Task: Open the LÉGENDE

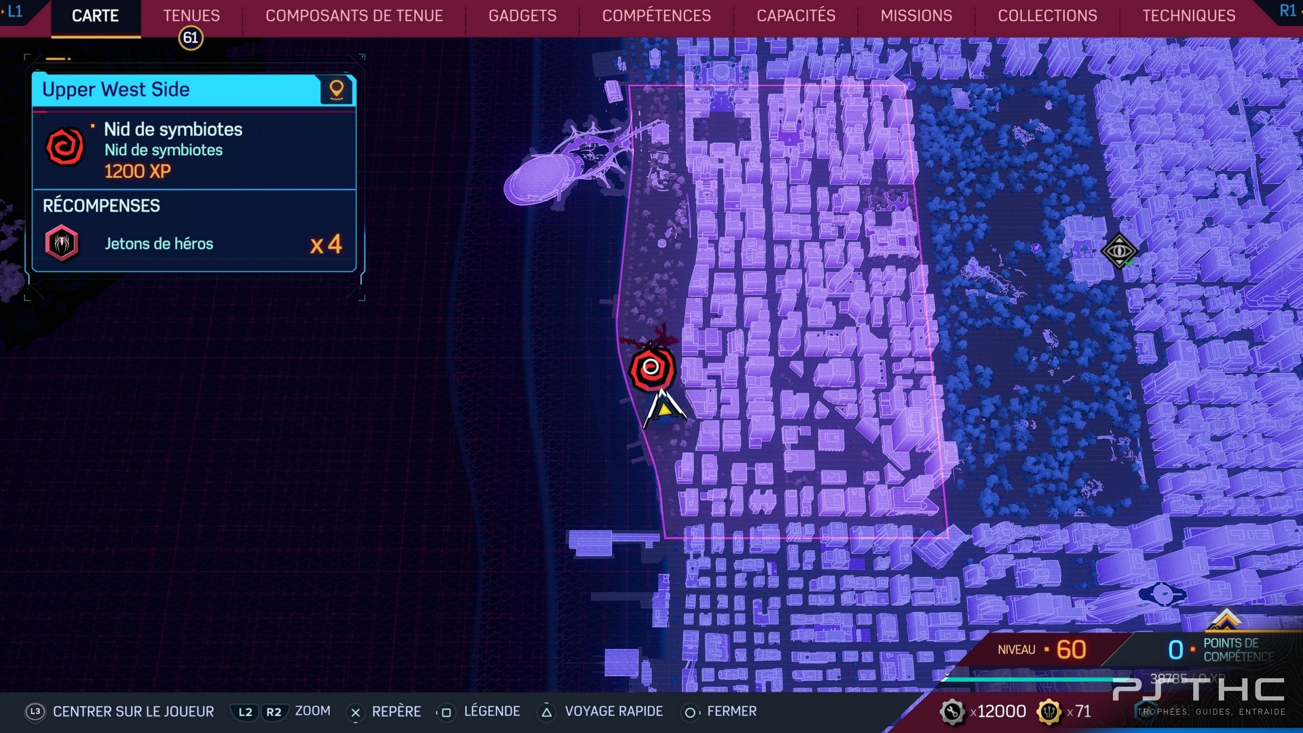Action: tap(492, 711)
